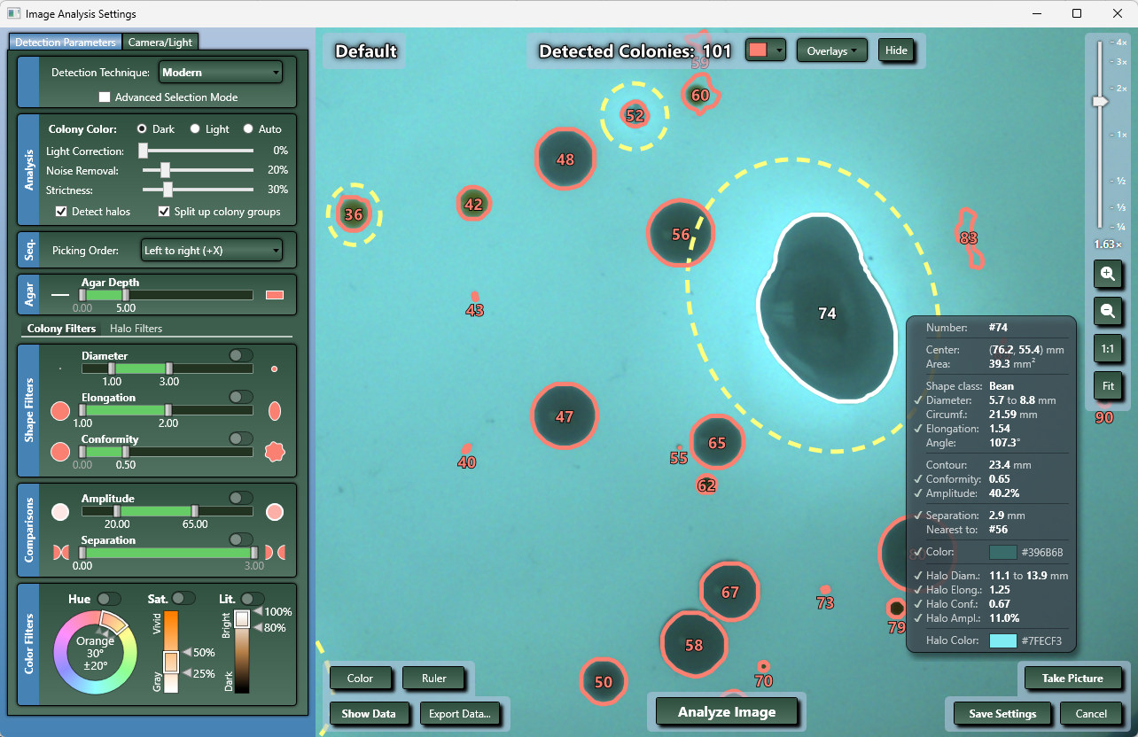Open the Detection Technique dropdown

point(220,73)
